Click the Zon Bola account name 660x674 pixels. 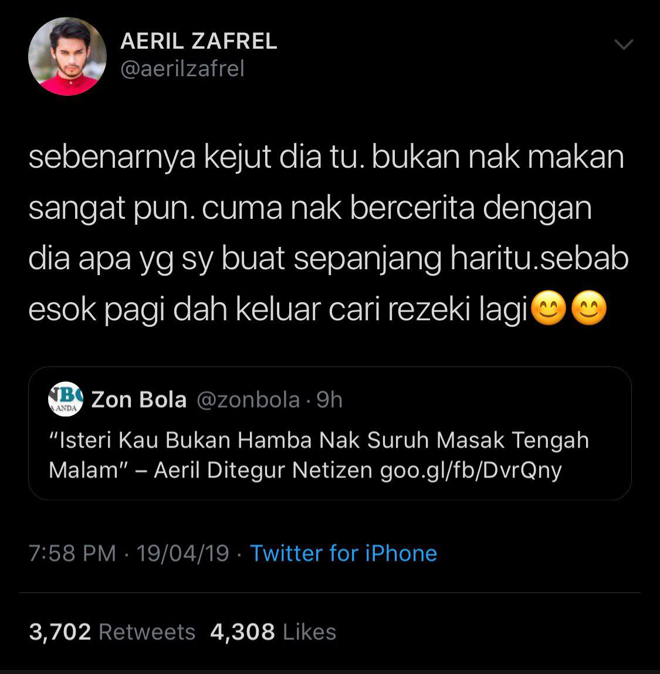pos(139,399)
